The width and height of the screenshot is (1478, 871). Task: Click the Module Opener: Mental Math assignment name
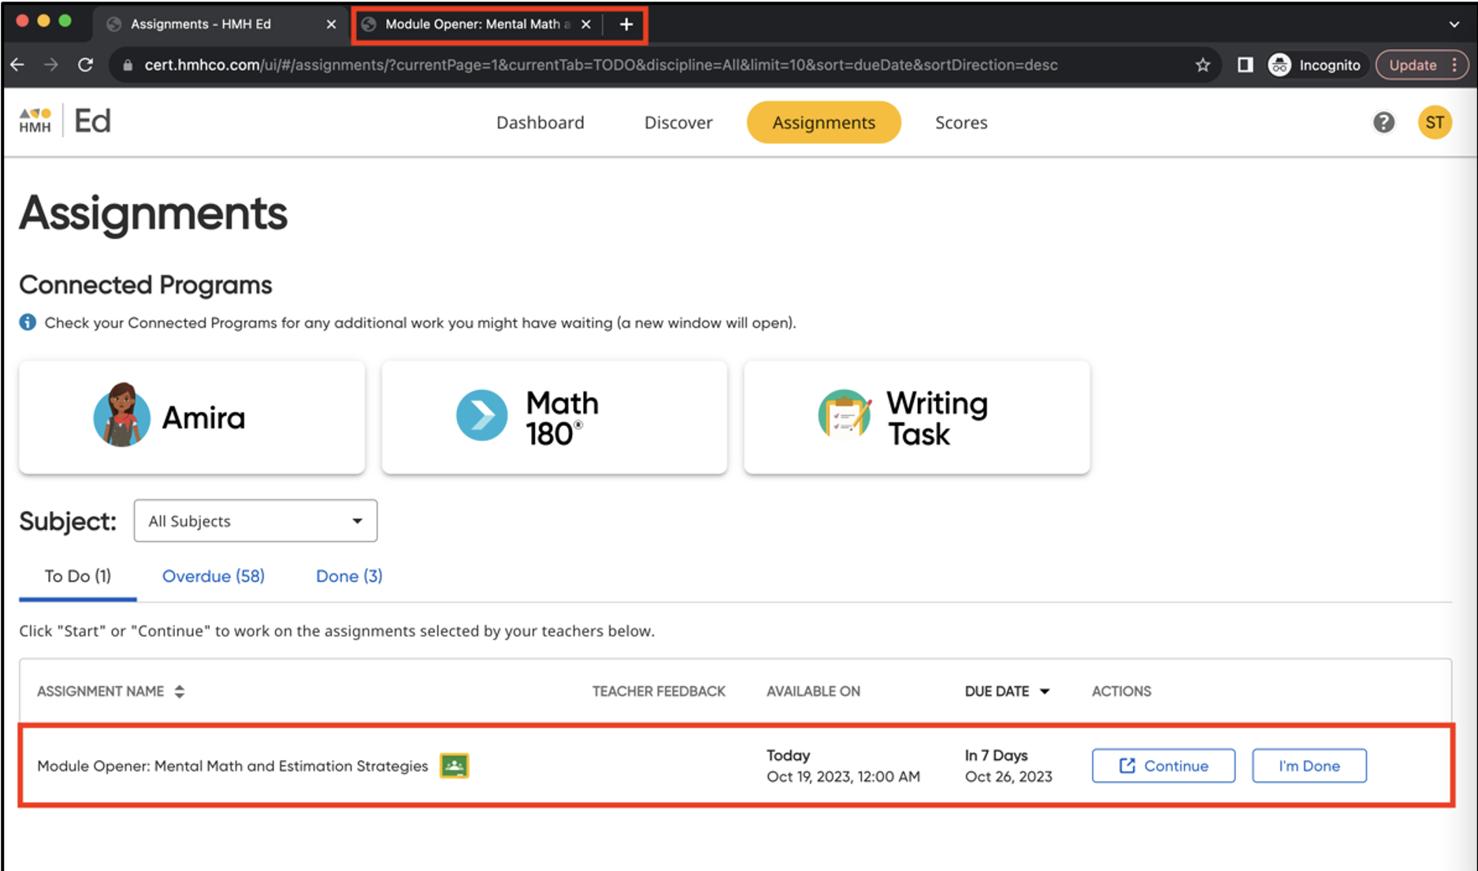232,766
